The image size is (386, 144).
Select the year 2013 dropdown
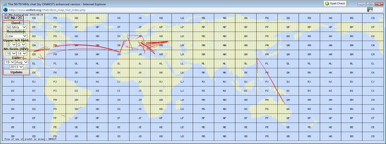click(x=16, y=67)
